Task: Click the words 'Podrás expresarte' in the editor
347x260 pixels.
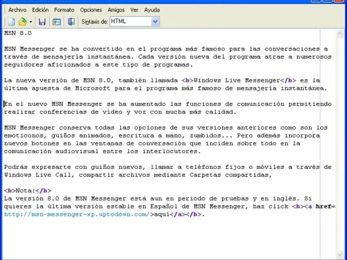Action: tap(38, 167)
